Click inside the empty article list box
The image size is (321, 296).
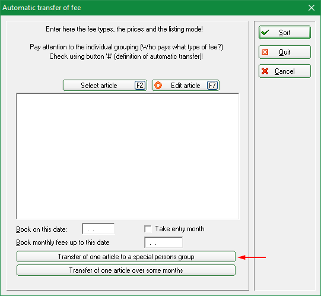(128, 156)
